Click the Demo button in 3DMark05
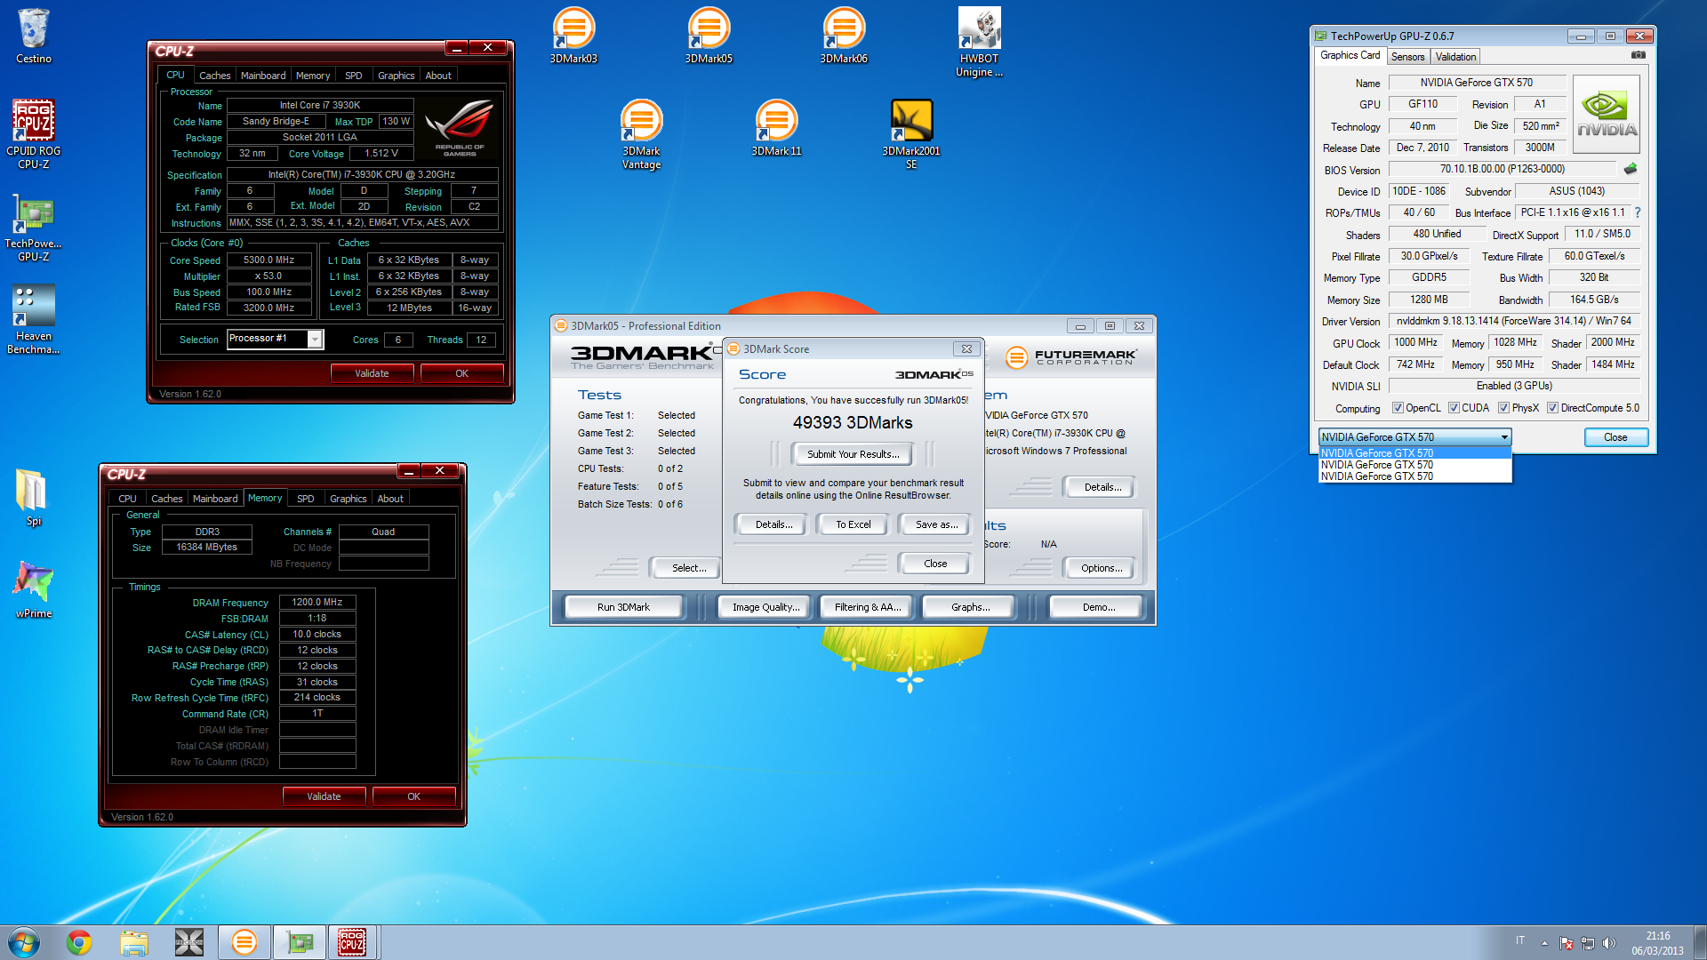 coord(1098,607)
